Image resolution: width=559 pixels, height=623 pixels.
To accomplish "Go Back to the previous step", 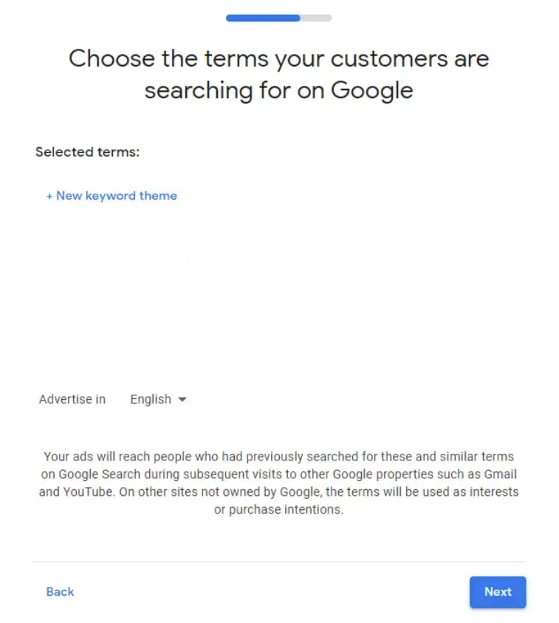I will click(x=60, y=592).
